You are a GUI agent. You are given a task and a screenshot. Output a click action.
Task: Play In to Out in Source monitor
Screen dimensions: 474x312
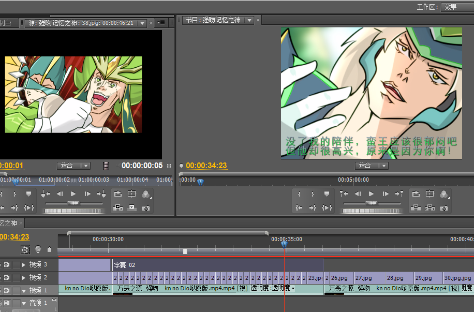[29, 207]
